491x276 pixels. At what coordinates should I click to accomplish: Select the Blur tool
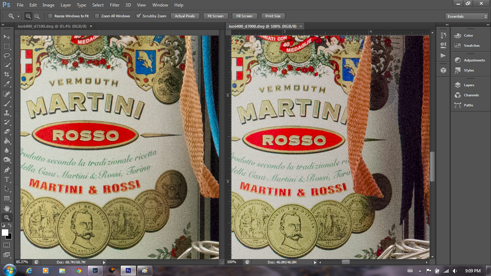[7, 150]
